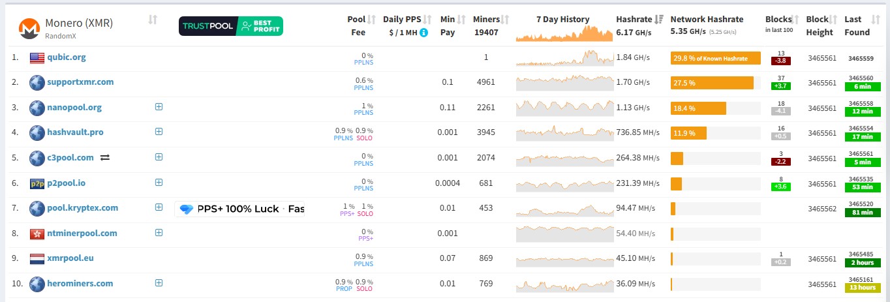Viewport: 890px width, 302px height.
Task: Click the US flag icon beside qubic.org
Action: click(37, 57)
